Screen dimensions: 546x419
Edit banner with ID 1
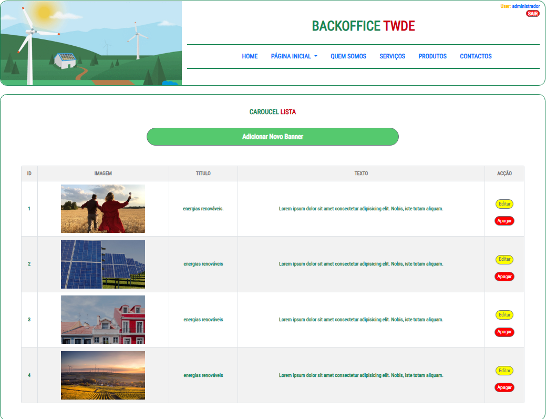pyautogui.click(x=504, y=204)
